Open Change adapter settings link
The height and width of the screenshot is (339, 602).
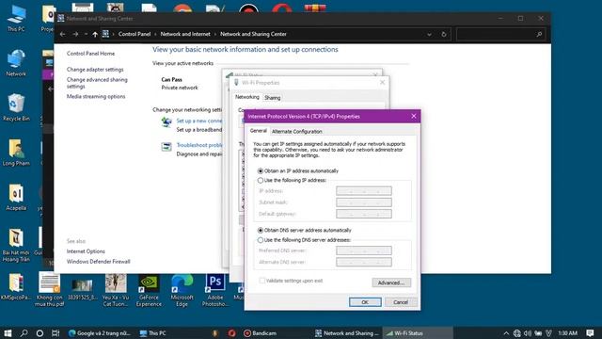pos(95,69)
